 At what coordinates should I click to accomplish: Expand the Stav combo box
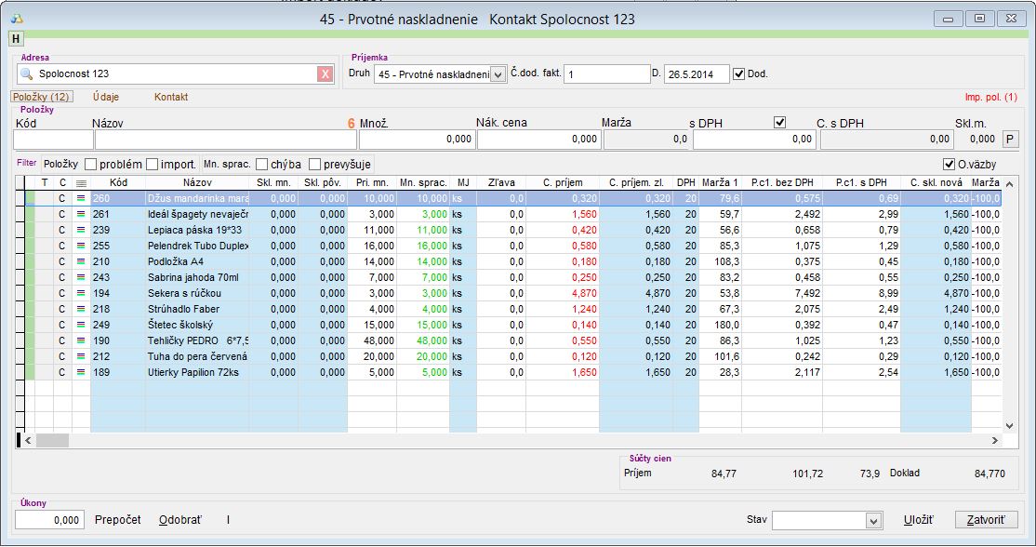pos(872,520)
